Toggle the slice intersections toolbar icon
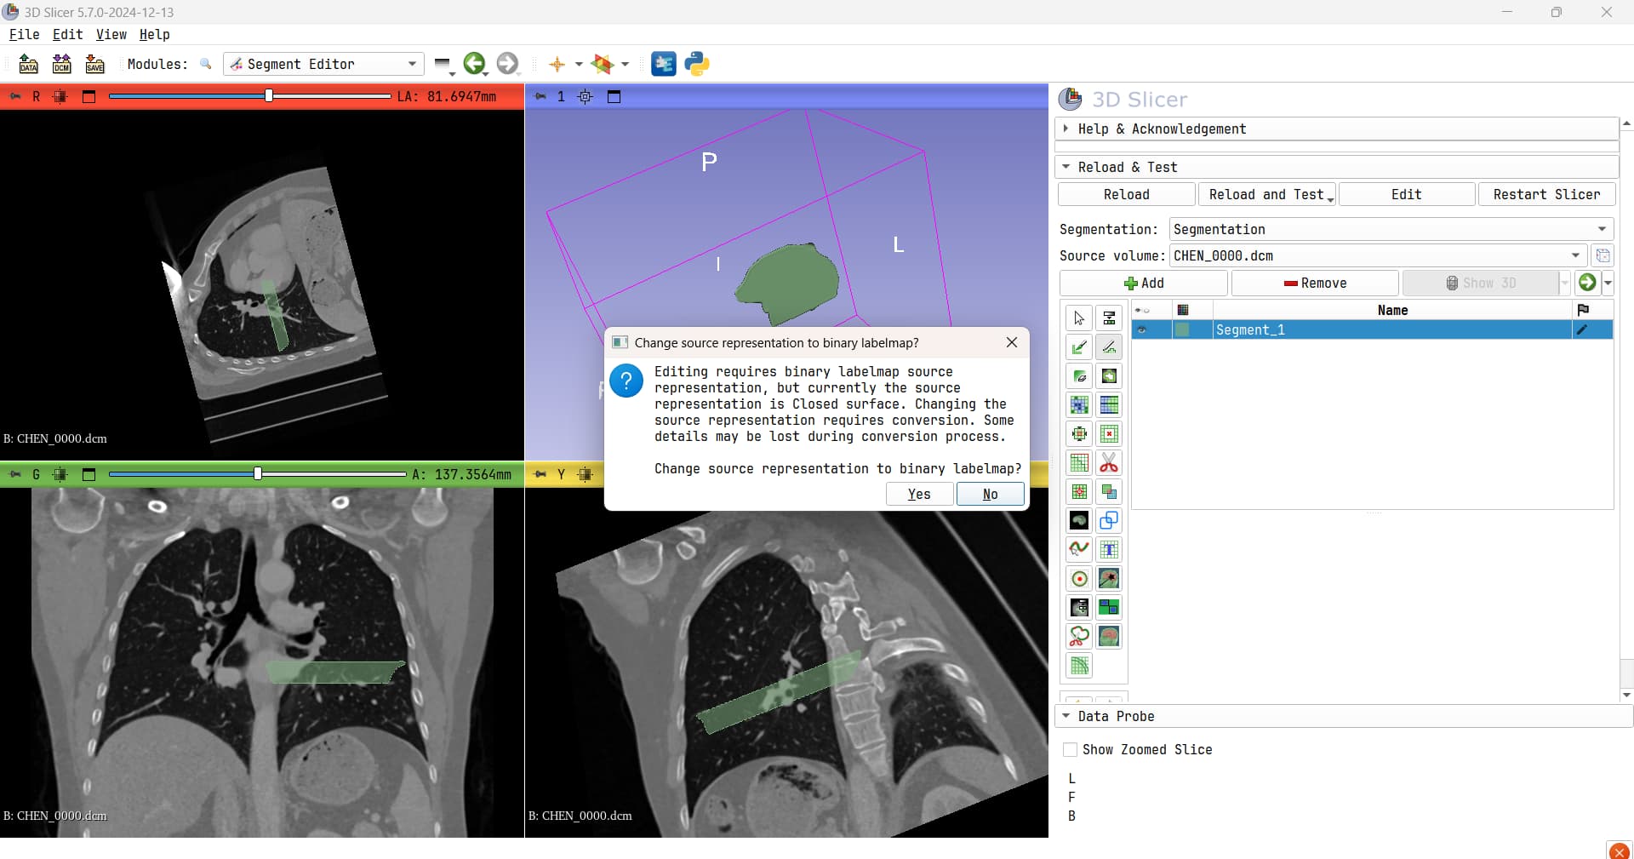 click(603, 64)
